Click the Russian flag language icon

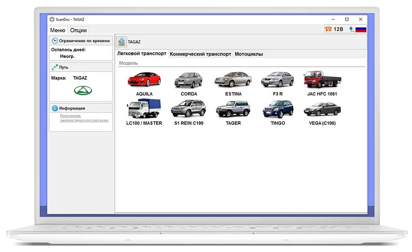tap(361, 29)
